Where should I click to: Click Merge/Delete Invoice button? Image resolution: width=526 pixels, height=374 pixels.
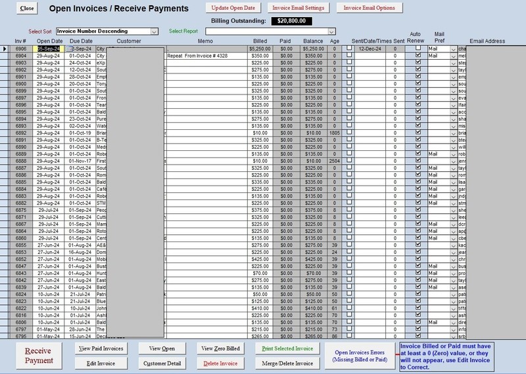coord(287,364)
